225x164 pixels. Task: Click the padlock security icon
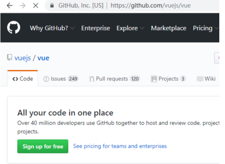(52, 6)
